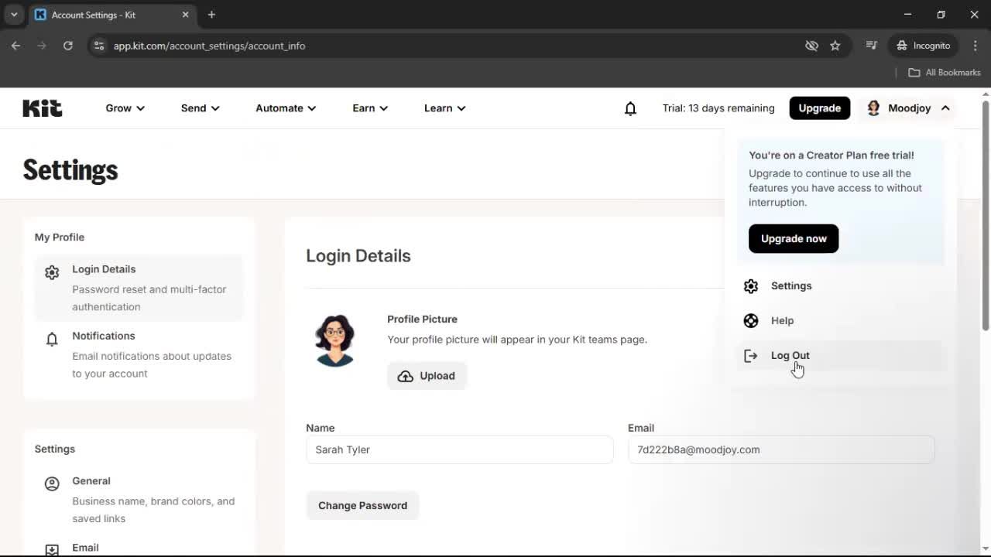The height and width of the screenshot is (557, 991).
Task: Click the Name input field
Action: click(459, 449)
